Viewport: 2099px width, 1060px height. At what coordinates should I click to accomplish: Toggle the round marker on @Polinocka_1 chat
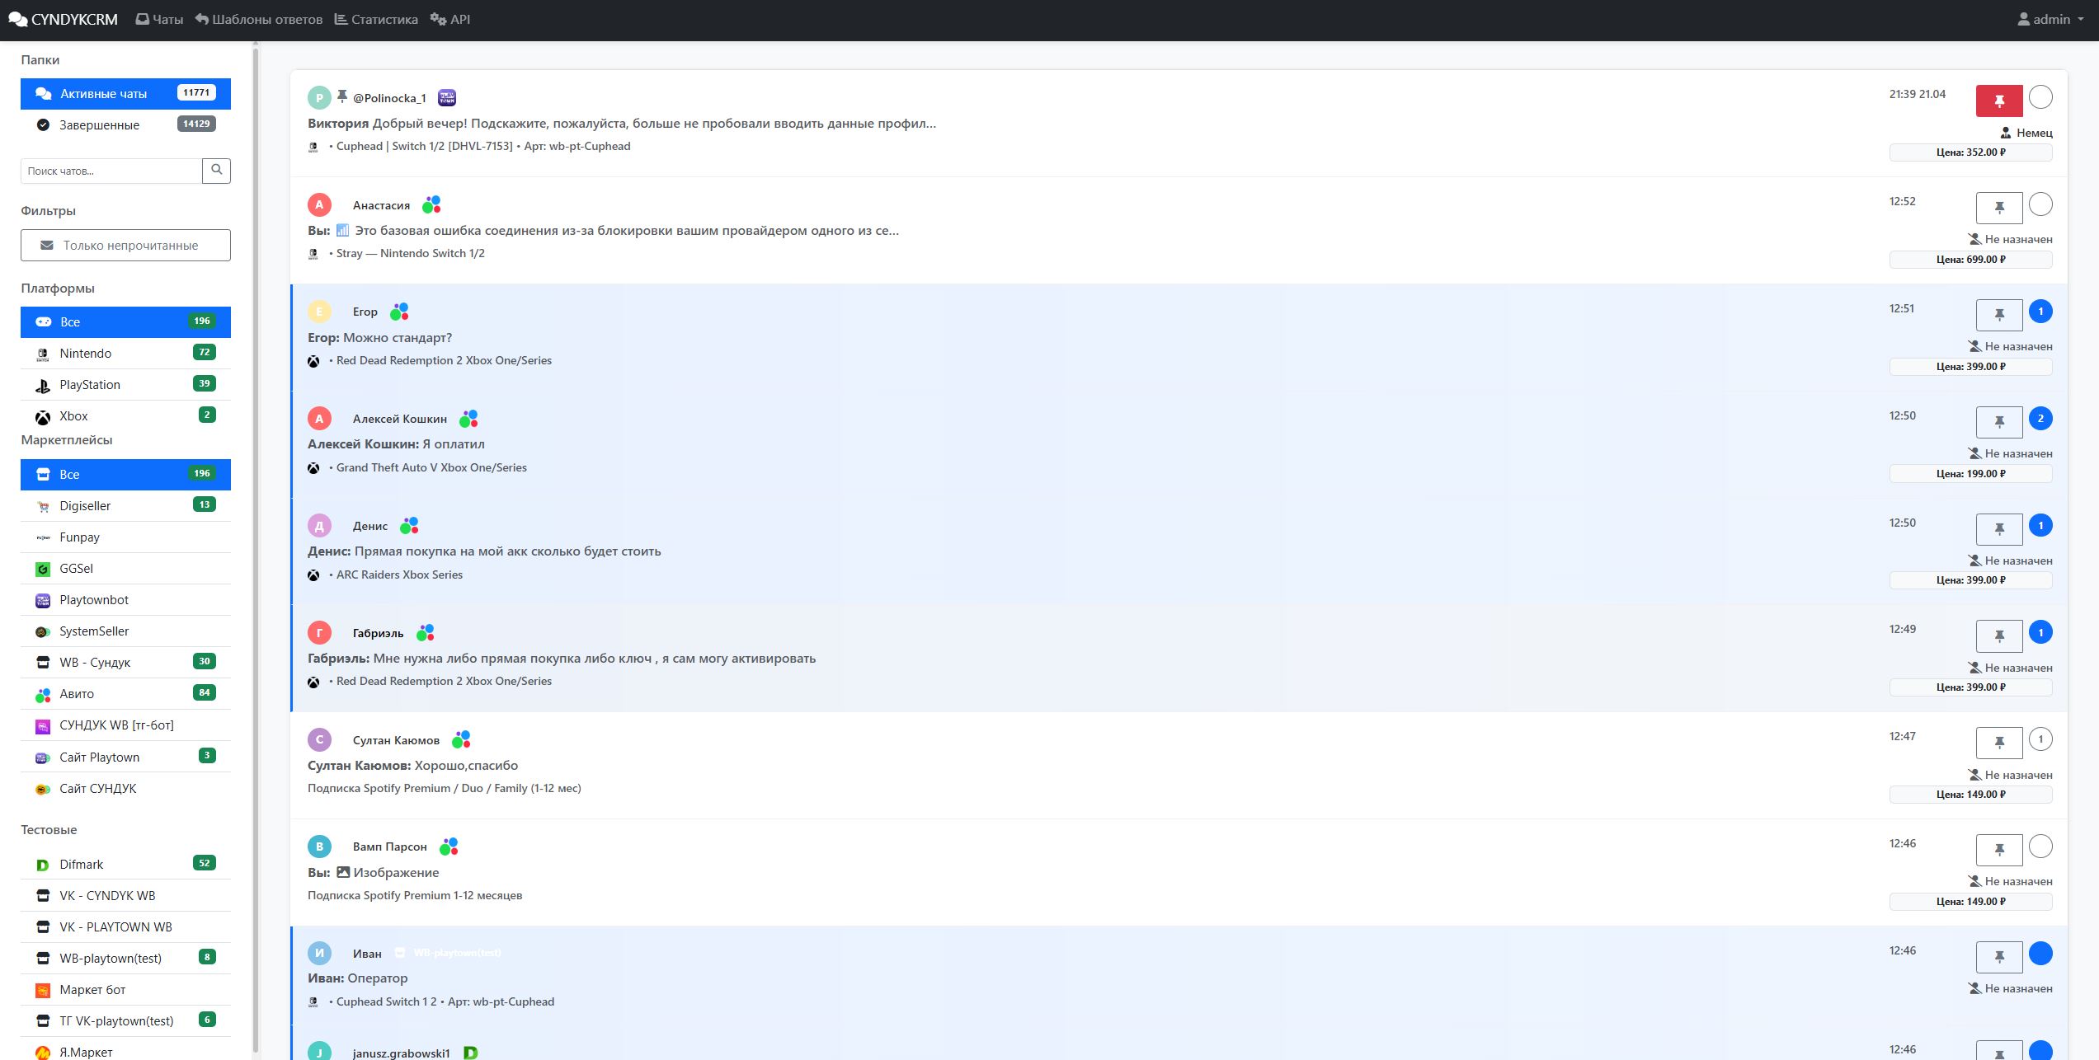pyautogui.click(x=2040, y=97)
